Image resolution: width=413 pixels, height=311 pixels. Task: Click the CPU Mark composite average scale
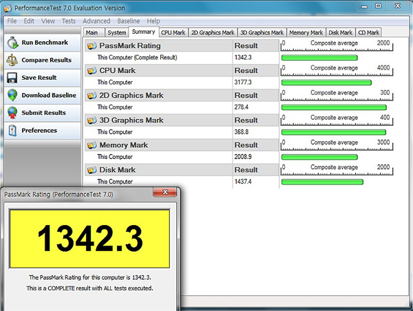(337, 70)
